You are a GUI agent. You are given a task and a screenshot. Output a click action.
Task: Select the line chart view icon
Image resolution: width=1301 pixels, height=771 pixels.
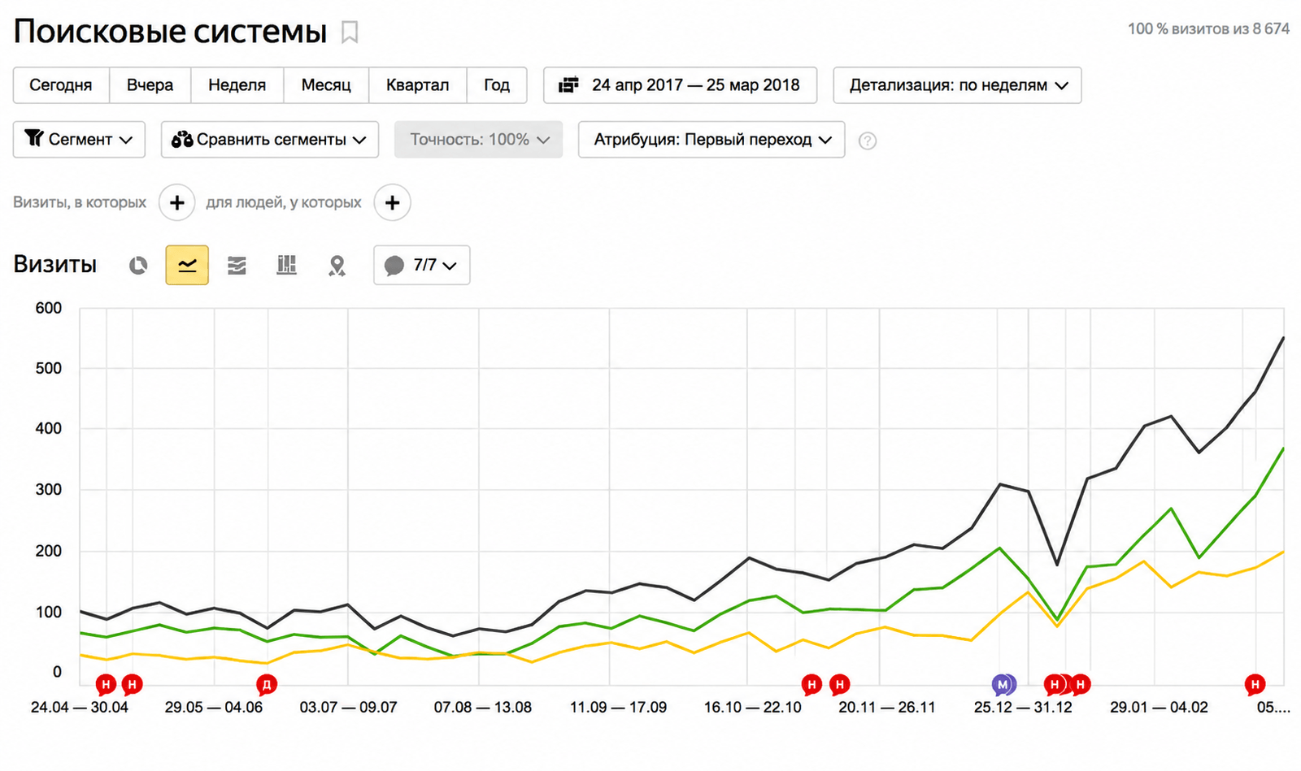pos(187,265)
